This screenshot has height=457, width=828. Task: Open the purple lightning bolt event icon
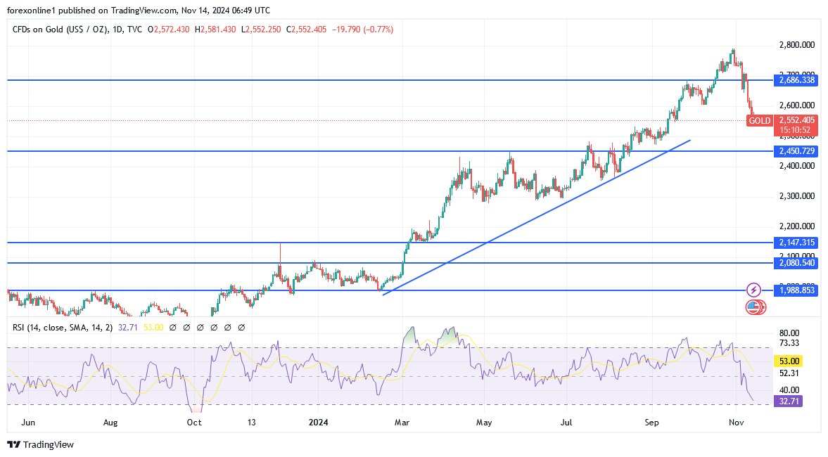pos(753,290)
